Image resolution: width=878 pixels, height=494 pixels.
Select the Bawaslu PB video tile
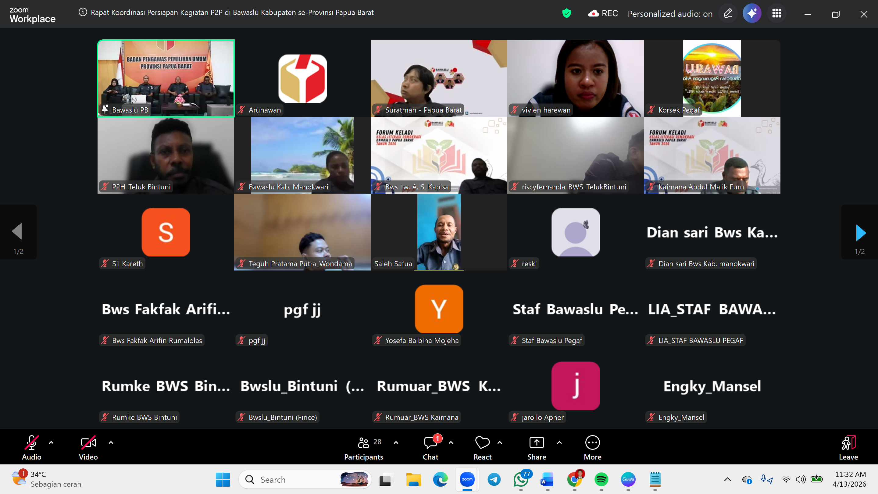166,78
